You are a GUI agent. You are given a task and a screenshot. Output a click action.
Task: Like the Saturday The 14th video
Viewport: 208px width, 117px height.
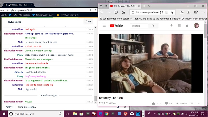154,103
